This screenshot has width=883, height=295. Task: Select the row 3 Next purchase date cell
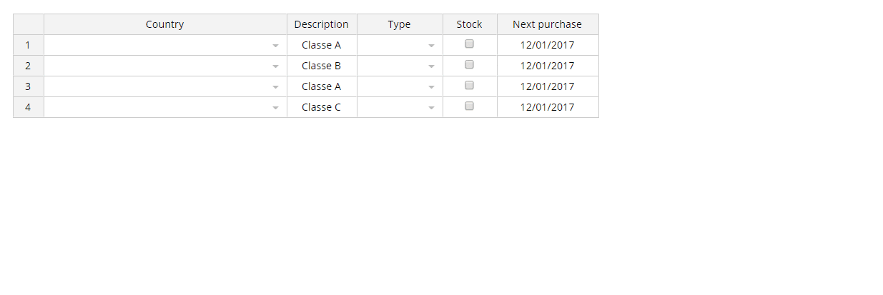(x=548, y=86)
